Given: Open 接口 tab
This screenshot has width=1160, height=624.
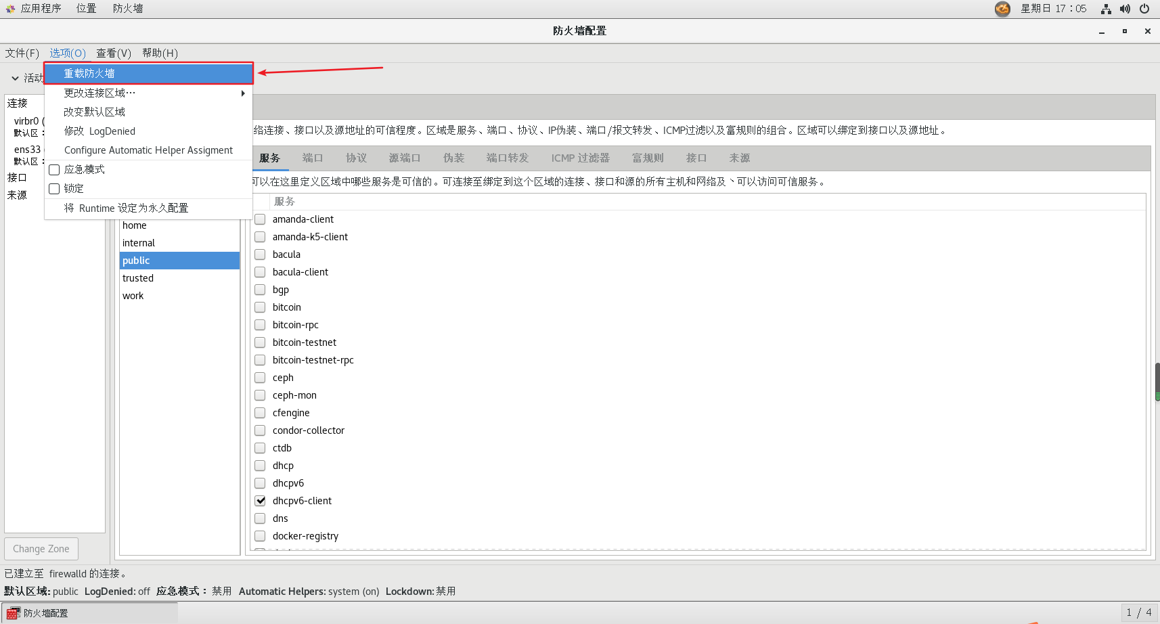Looking at the screenshot, I should [x=696, y=158].
